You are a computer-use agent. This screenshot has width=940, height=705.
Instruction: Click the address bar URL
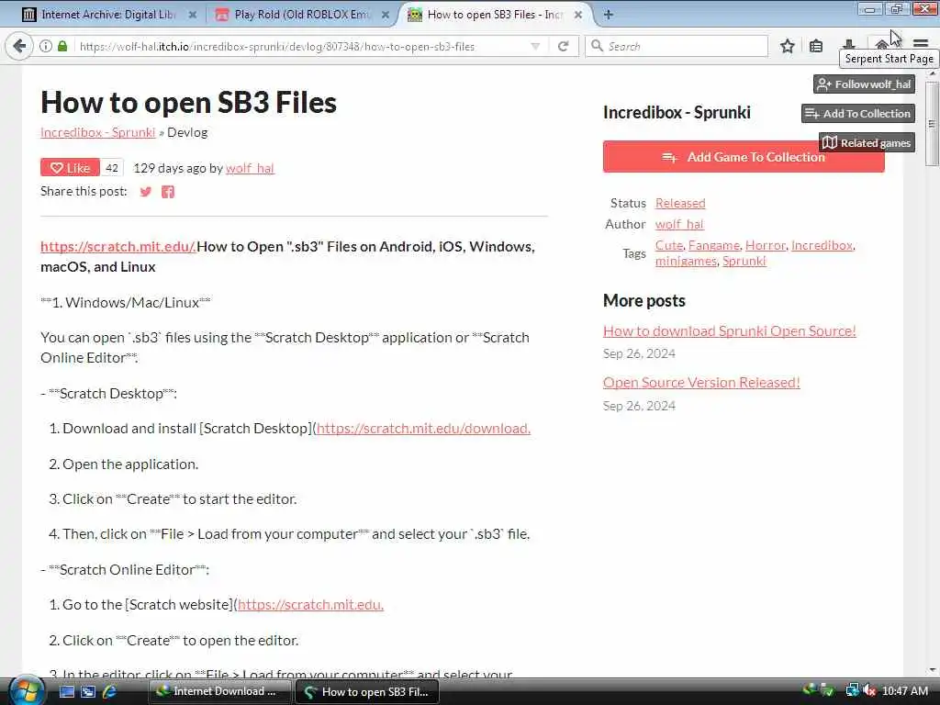tap(277, 46)
